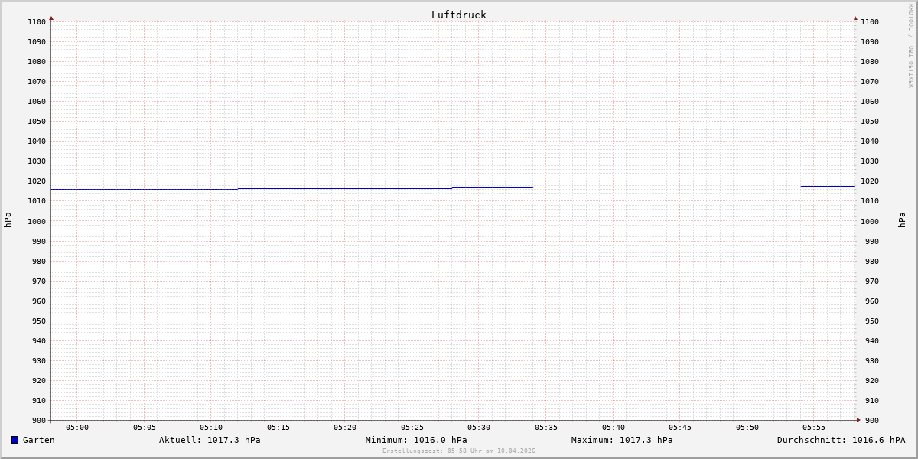The image size is (918, 459).
Task: Click the Maximum 1017.3 hPa value
Action: 622,440
